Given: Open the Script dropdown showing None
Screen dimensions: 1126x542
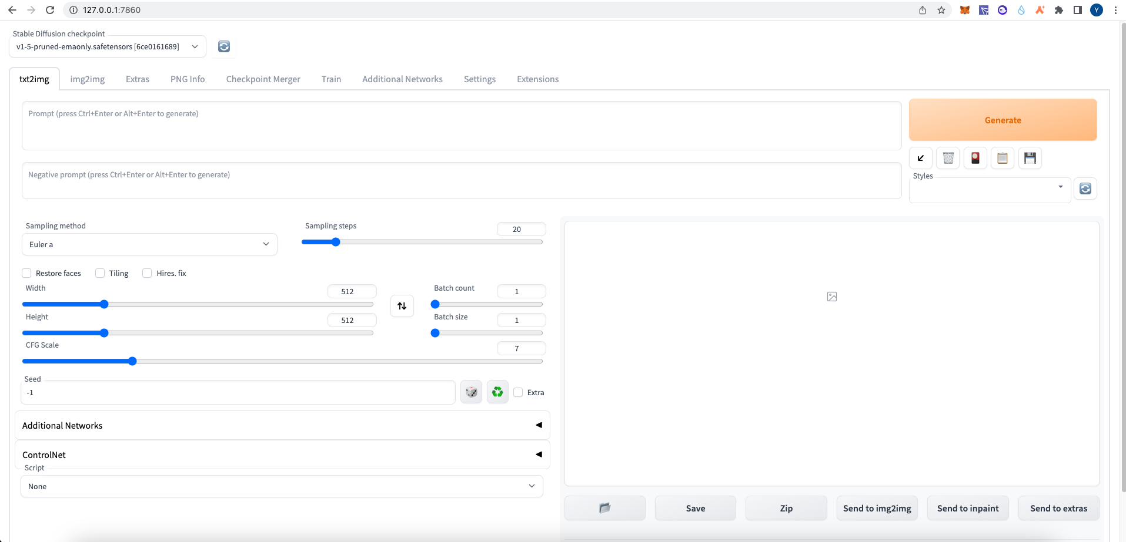Looking at the screenshot, I should (x=282, y=486).
